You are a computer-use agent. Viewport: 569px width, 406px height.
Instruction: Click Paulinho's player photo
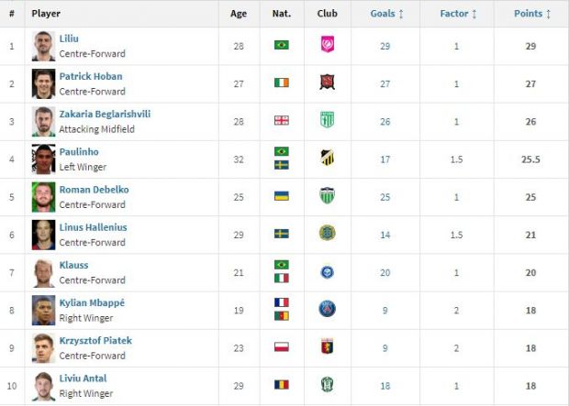(43, 159)
